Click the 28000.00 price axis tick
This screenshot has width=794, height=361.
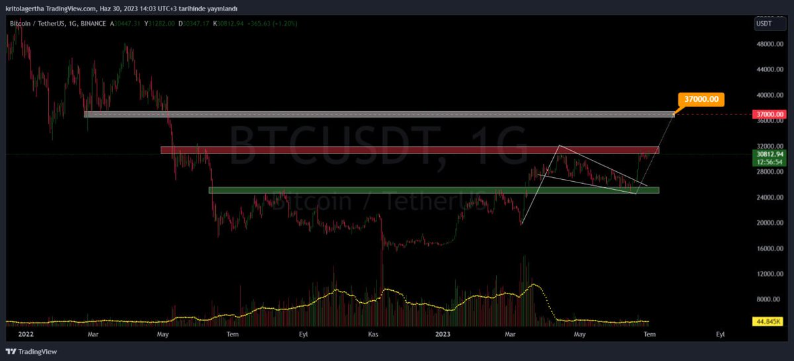[769, 172]
